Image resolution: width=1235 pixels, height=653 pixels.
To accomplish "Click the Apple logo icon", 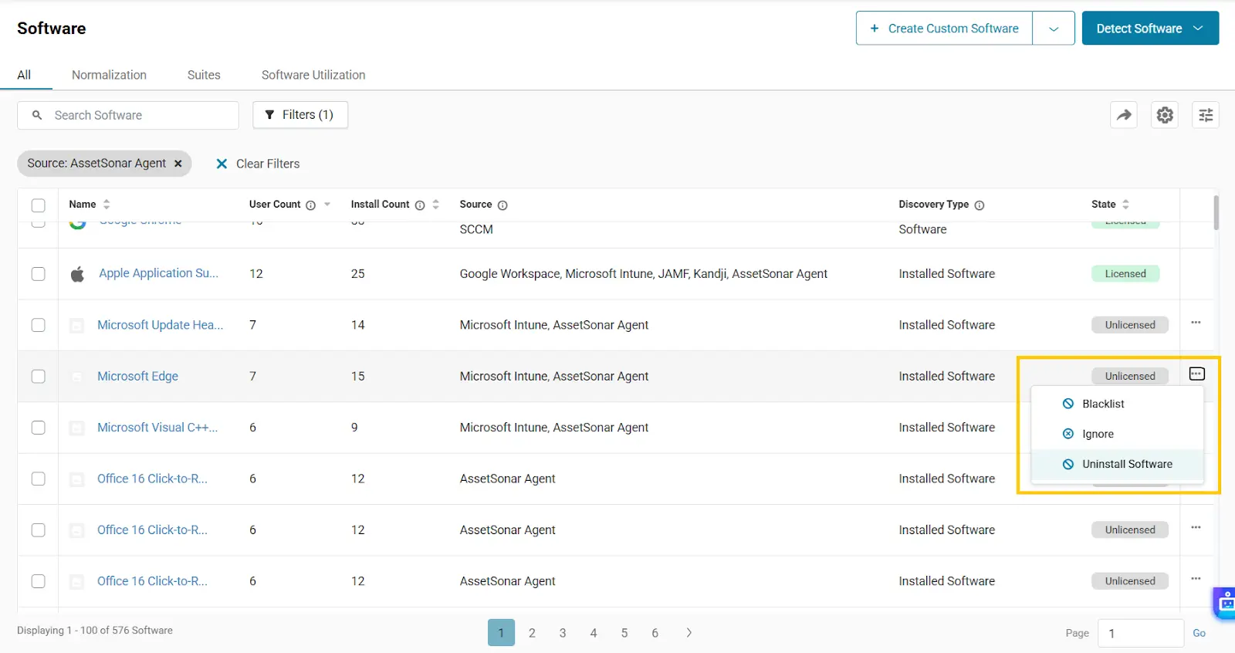I will point(77,274).
